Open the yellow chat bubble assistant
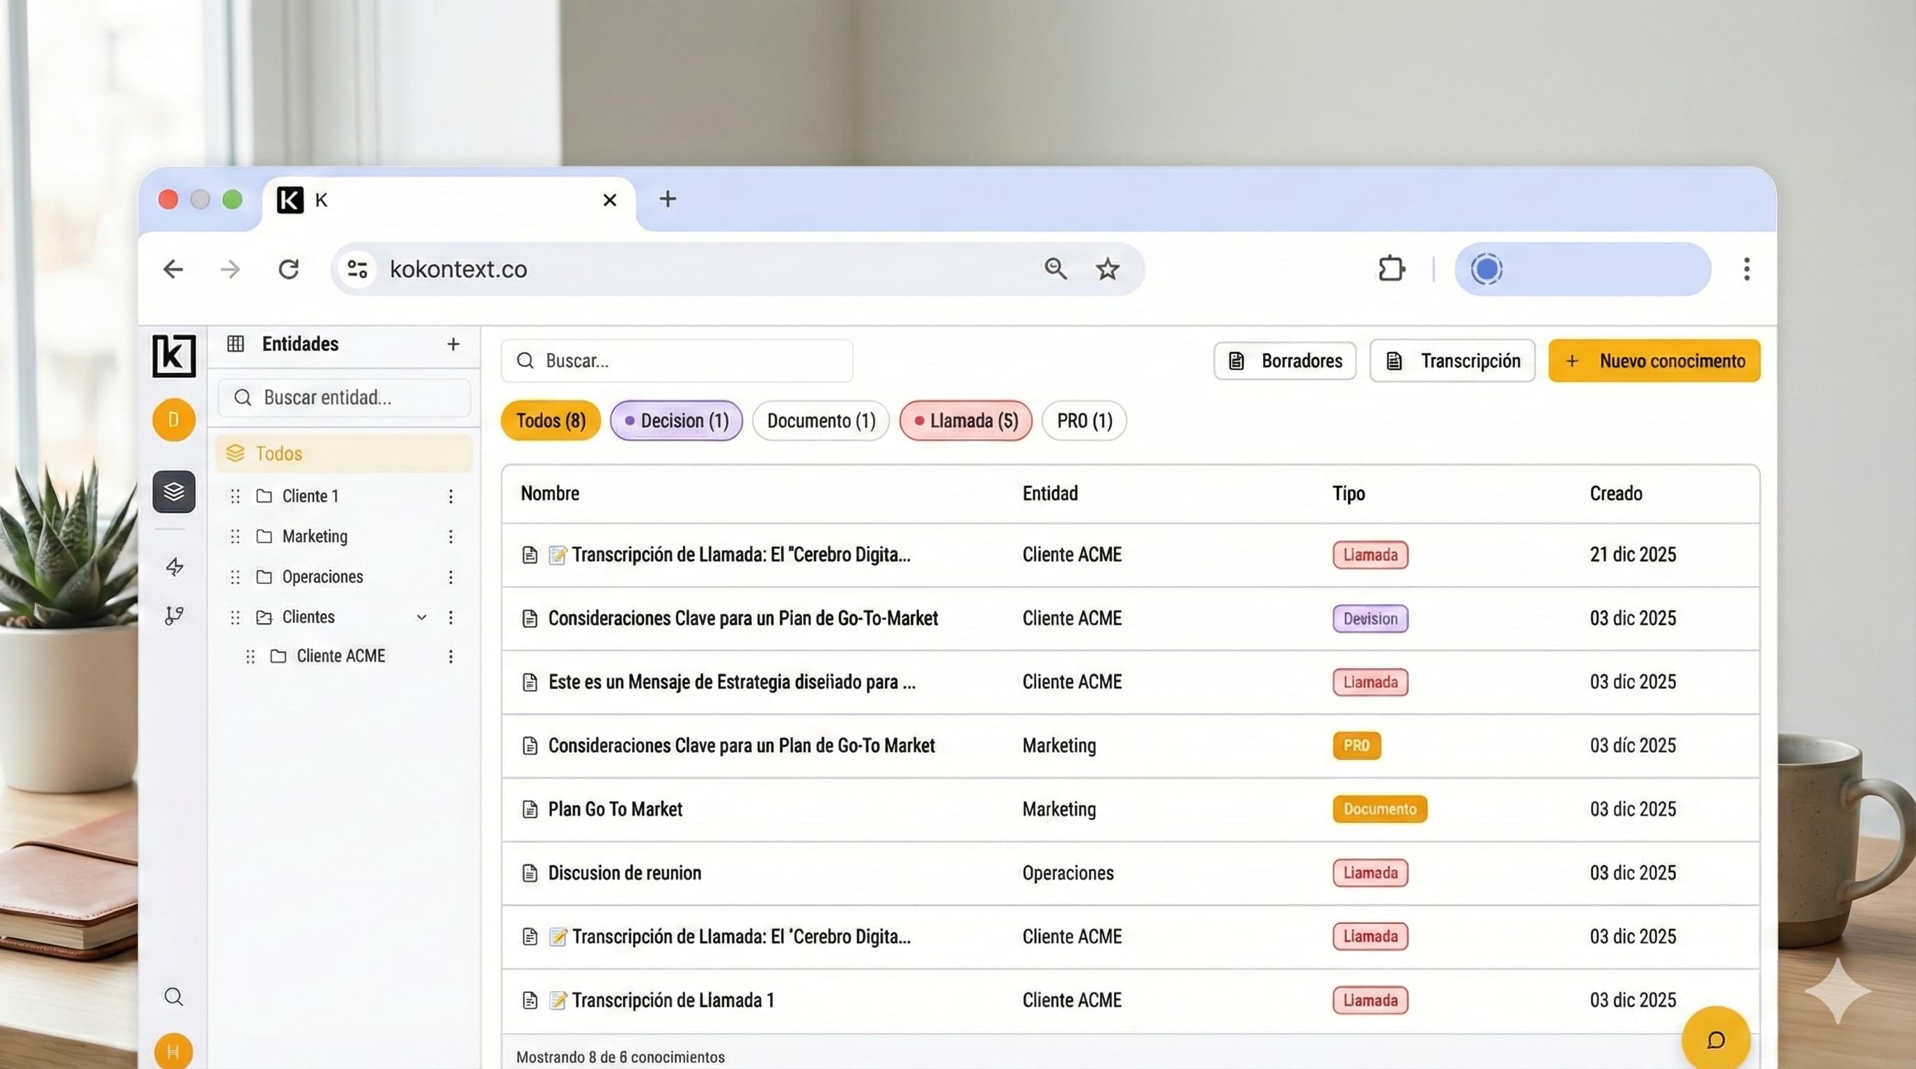This screenshot has width=1916, height=1069. click(x=1715, y=1038)
